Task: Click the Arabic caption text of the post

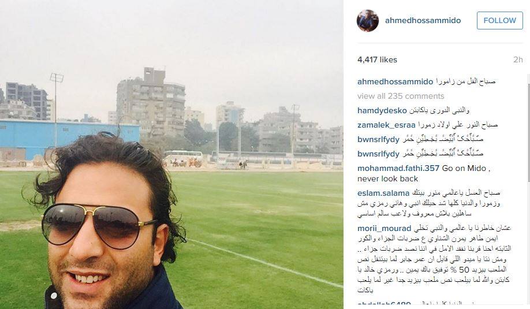Action: click(x=465, y=81)
